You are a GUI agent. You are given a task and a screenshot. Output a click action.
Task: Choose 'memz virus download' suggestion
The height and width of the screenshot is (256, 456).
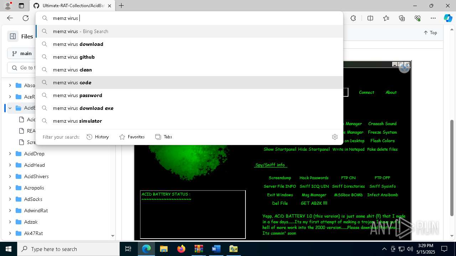click(189, 44)
